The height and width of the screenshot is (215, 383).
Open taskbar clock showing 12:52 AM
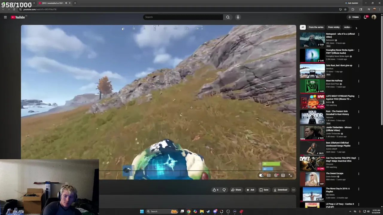[376, 211]
